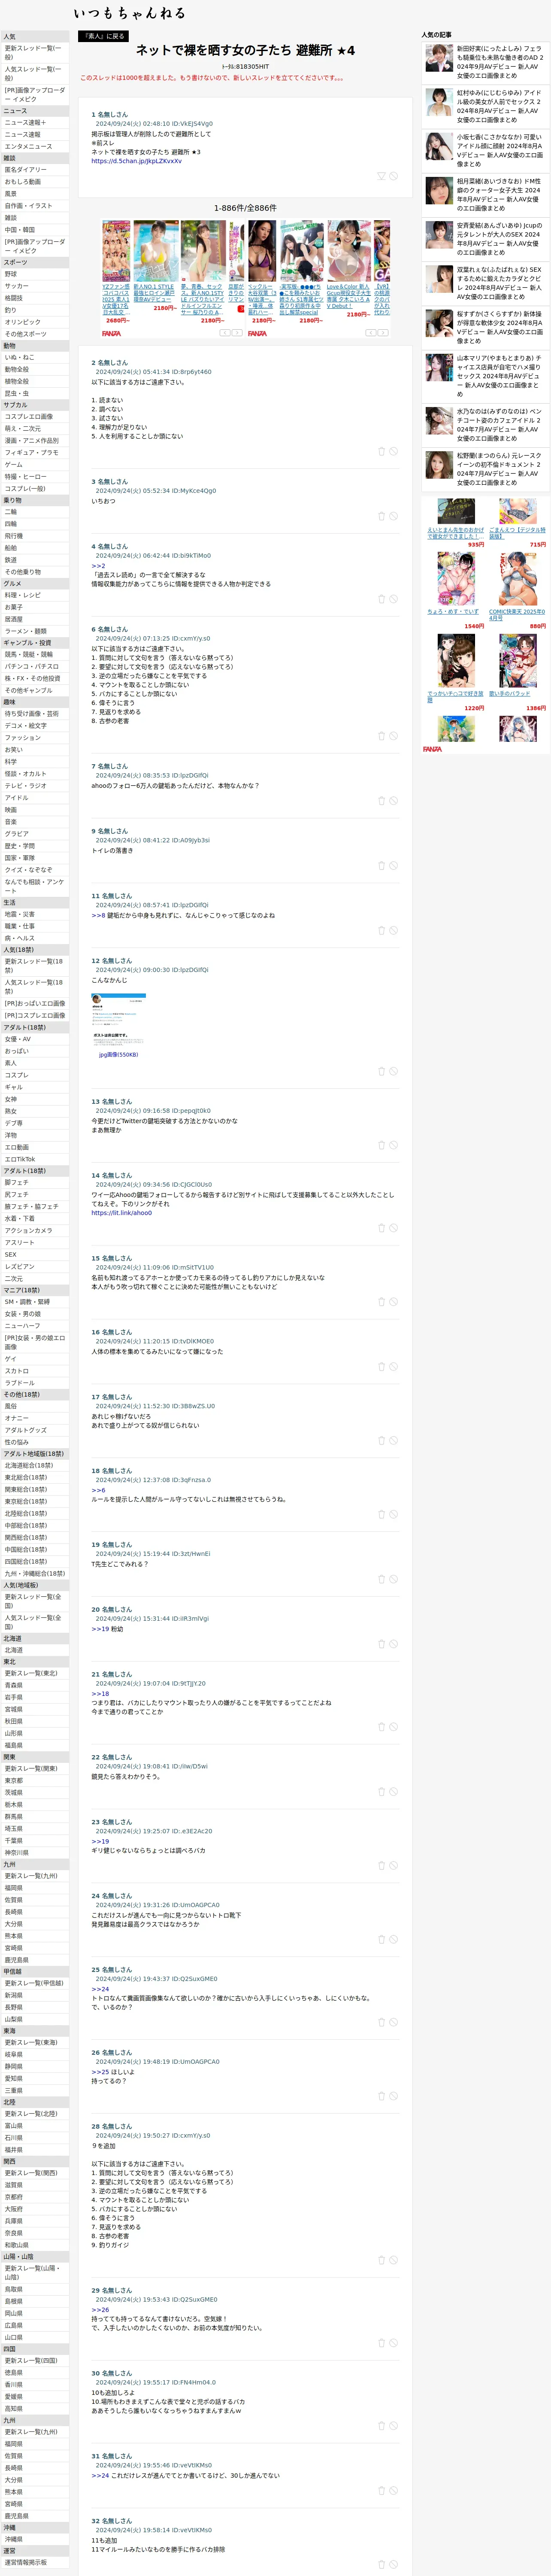Image resolution: width=551 pixels, height=2576 pixels.
Task: Open the jpg画像(550KB) link in post 12
Action: [x=119, y=1054]
